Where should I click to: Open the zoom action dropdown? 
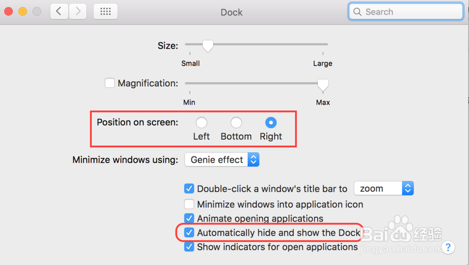pyautogui.click(x=384, y=188)
